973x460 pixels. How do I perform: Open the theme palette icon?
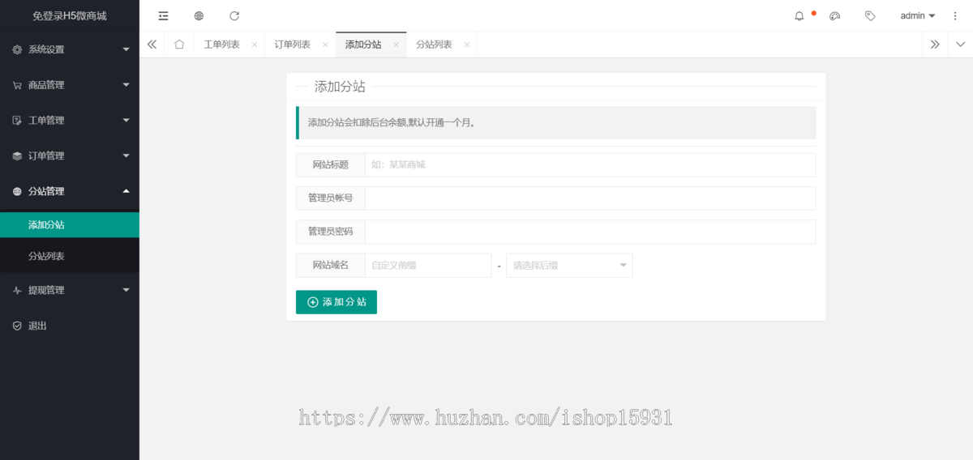835,15
